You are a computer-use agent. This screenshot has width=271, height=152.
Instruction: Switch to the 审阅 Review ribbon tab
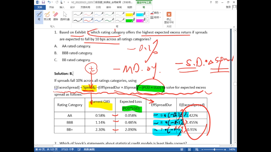(x=119, y=7)
